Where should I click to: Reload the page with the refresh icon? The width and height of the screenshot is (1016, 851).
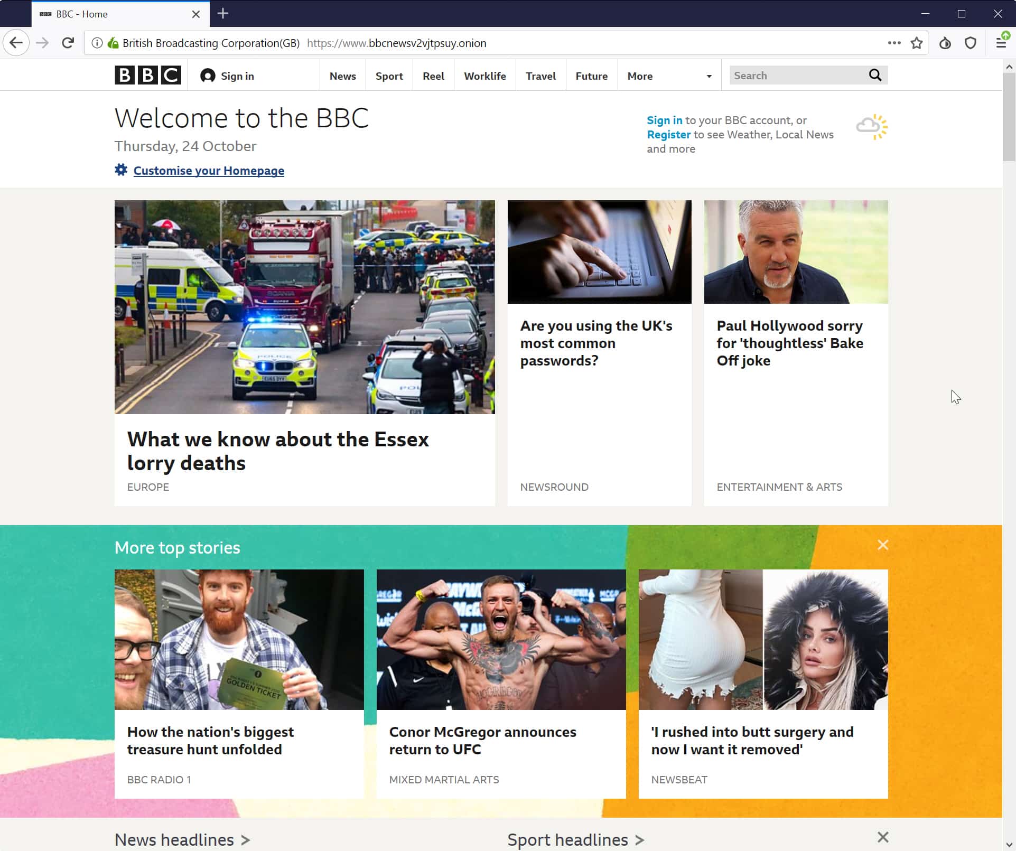pyautogui.click(x=68, y=43)
